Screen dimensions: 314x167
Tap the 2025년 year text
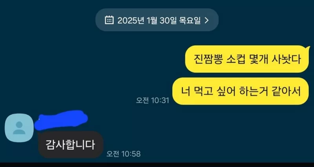131,20
